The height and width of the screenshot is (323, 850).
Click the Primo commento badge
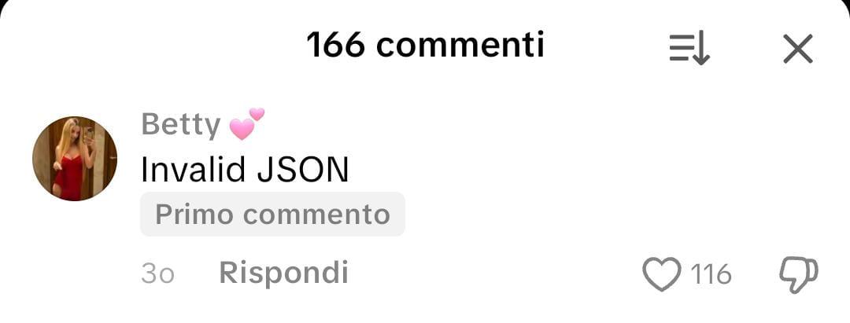(x=272, y=215)
